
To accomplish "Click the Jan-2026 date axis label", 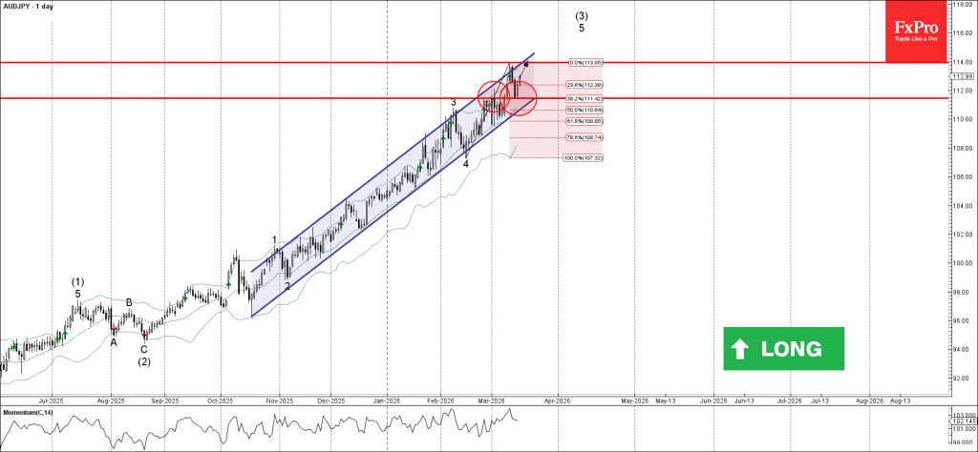I will [x=386, y=401].
